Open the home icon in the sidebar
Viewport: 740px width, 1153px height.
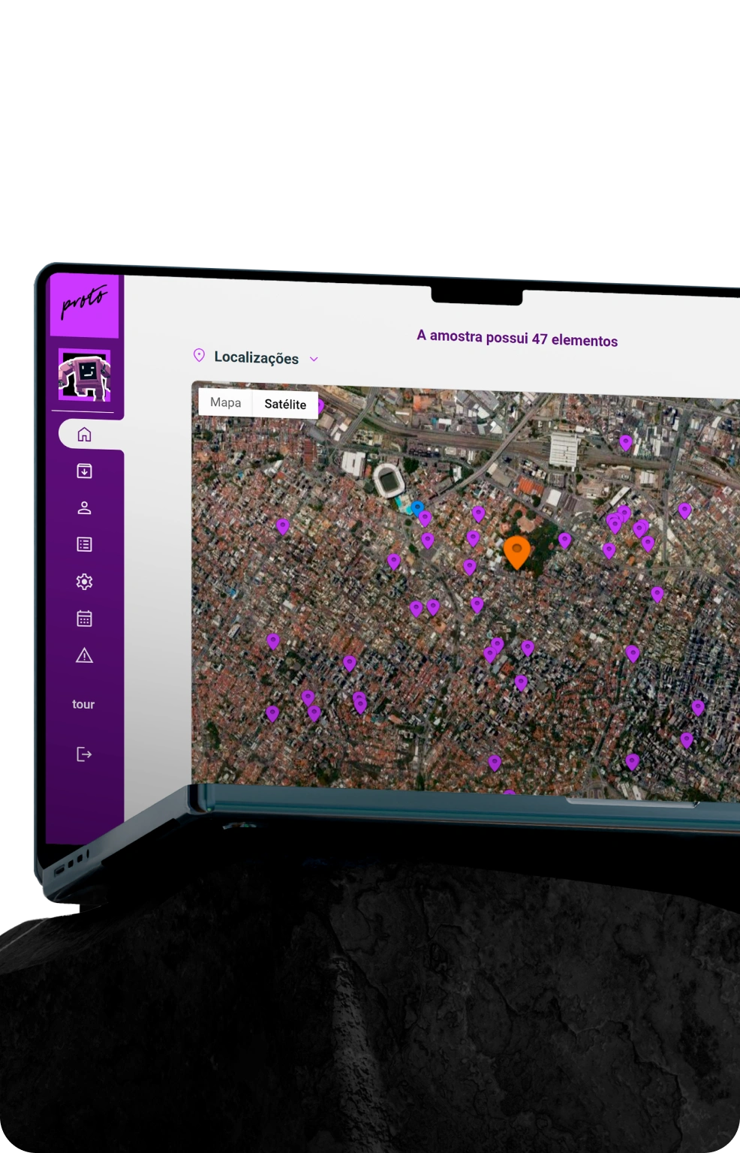tap(84, 434)
